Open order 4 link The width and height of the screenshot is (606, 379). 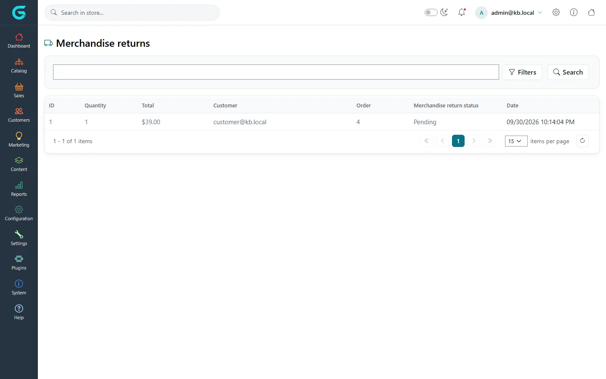point(358,122)
